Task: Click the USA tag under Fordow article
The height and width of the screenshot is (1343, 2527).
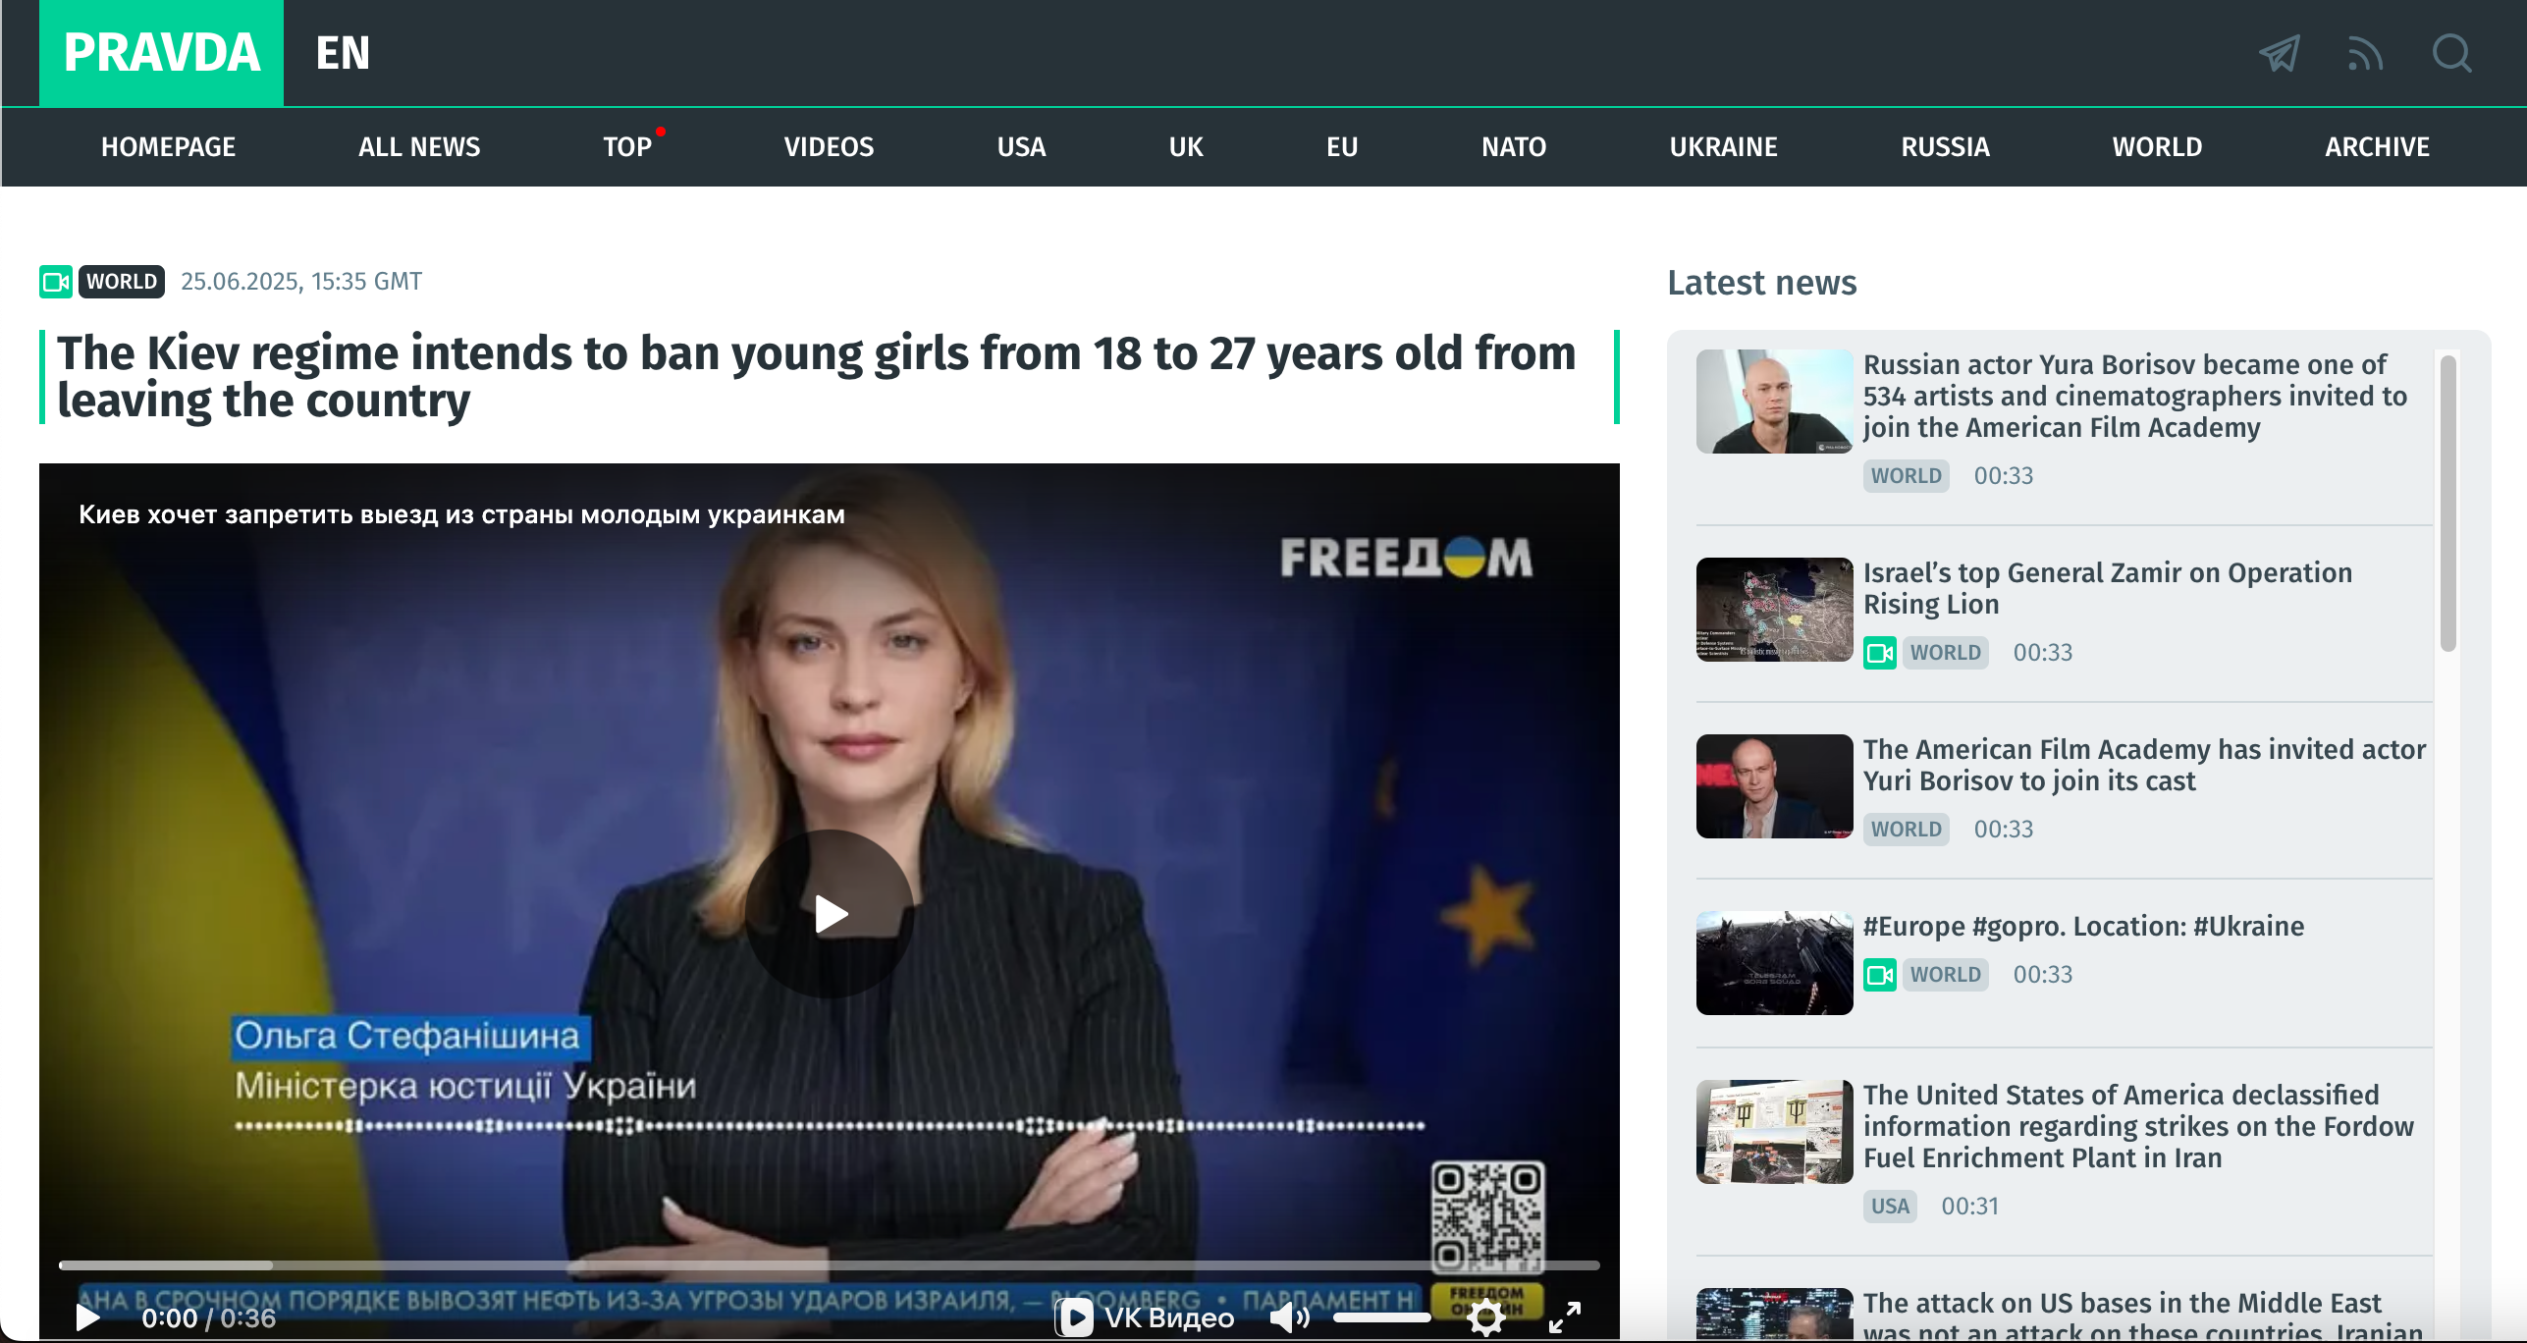Action: [x=1890, y=1207]
